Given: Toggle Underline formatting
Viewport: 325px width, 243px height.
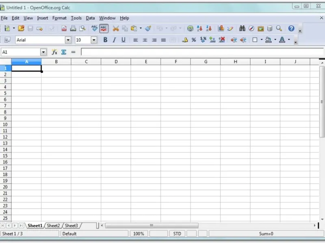Looking at the screenshot, I should tap(123, 40).
